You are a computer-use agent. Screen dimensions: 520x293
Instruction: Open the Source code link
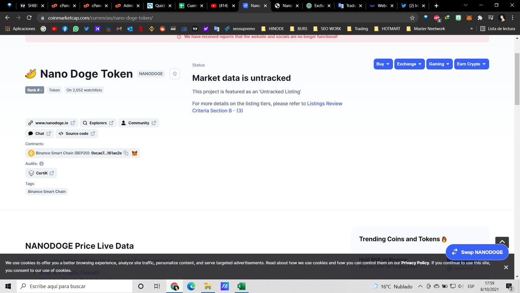click(77, 134)
